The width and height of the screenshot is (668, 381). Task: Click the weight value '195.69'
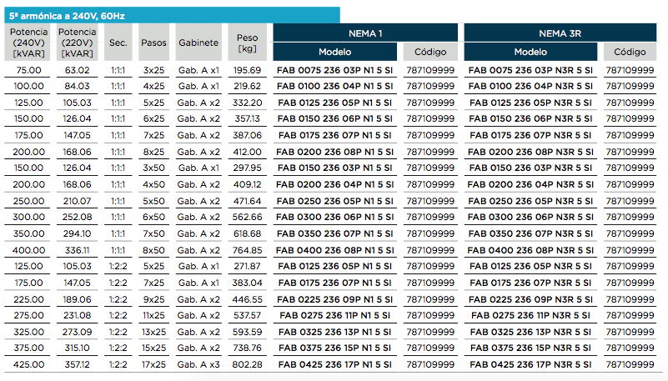(247, 70)
